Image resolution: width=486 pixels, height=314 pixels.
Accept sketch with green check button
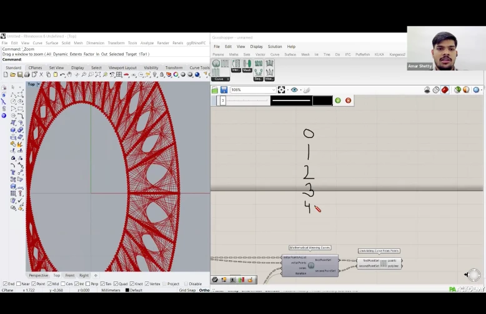coord(338,101)
